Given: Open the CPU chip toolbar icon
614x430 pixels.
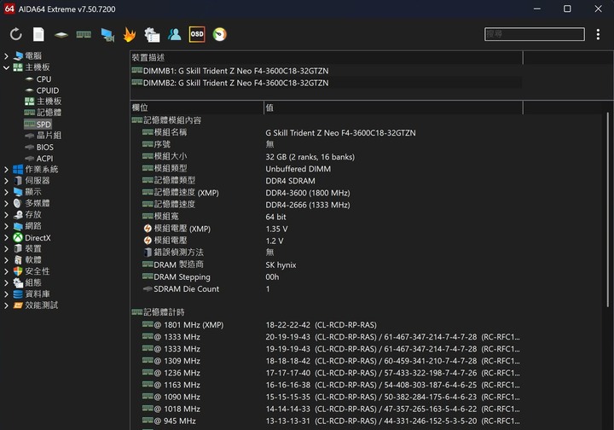Looking at the screenshot, I should point(61,35).
